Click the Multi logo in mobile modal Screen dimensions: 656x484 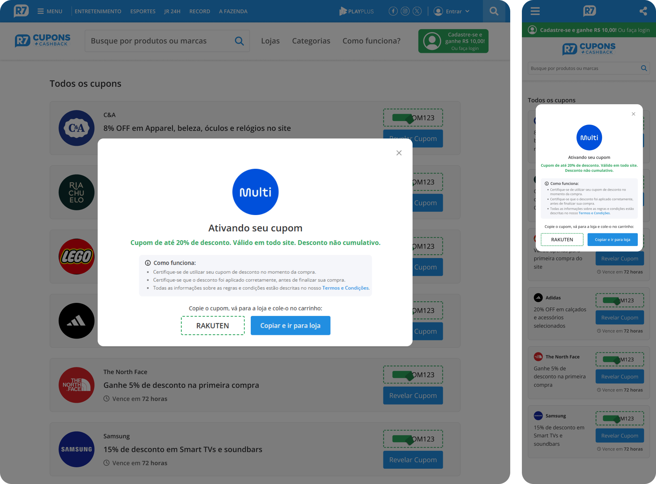pyautogui.click(x=589, y=138)
